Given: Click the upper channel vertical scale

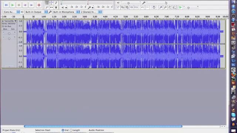Looking at the screenshot, I should pos(20,31).
